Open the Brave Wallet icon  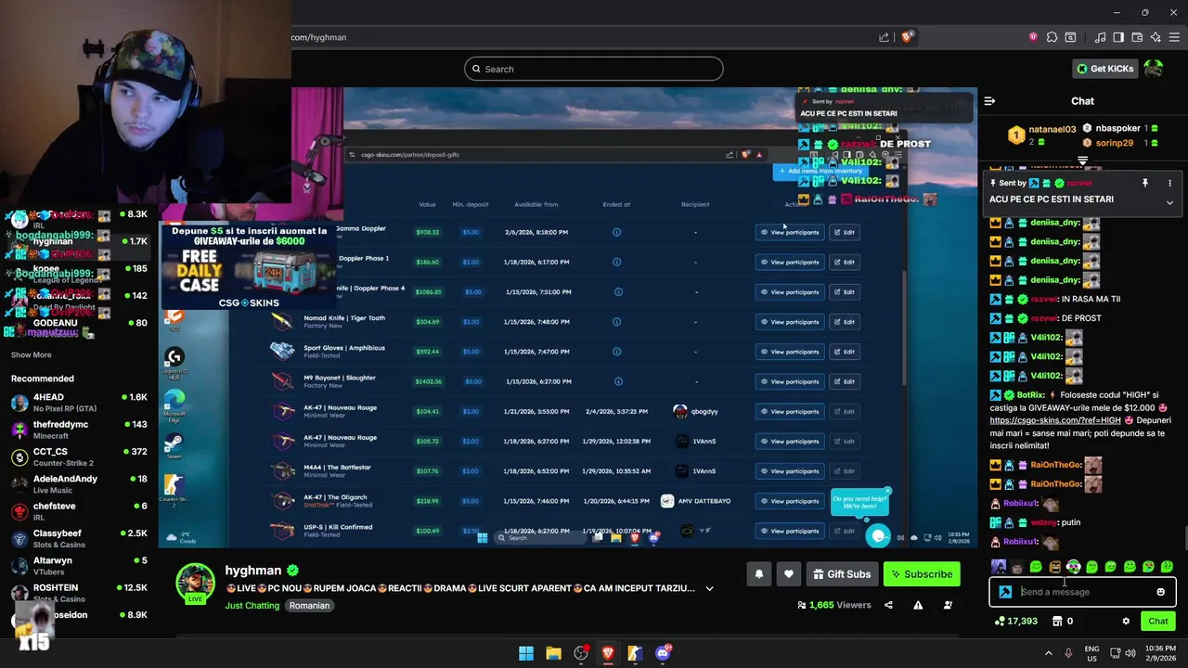coord(1137,37)
